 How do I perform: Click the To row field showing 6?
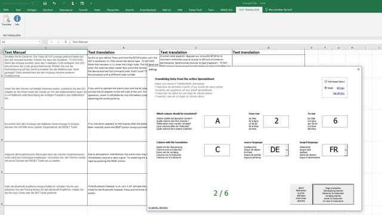[x=335, y=121]
